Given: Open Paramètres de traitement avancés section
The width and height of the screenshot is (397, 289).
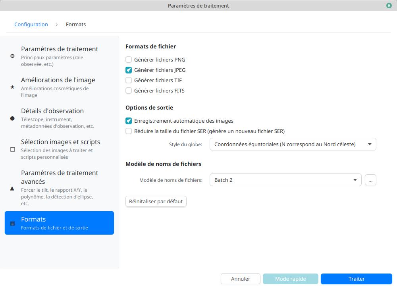Looking at the screenshot, I should pyautogui.click(x=59, y=188).
